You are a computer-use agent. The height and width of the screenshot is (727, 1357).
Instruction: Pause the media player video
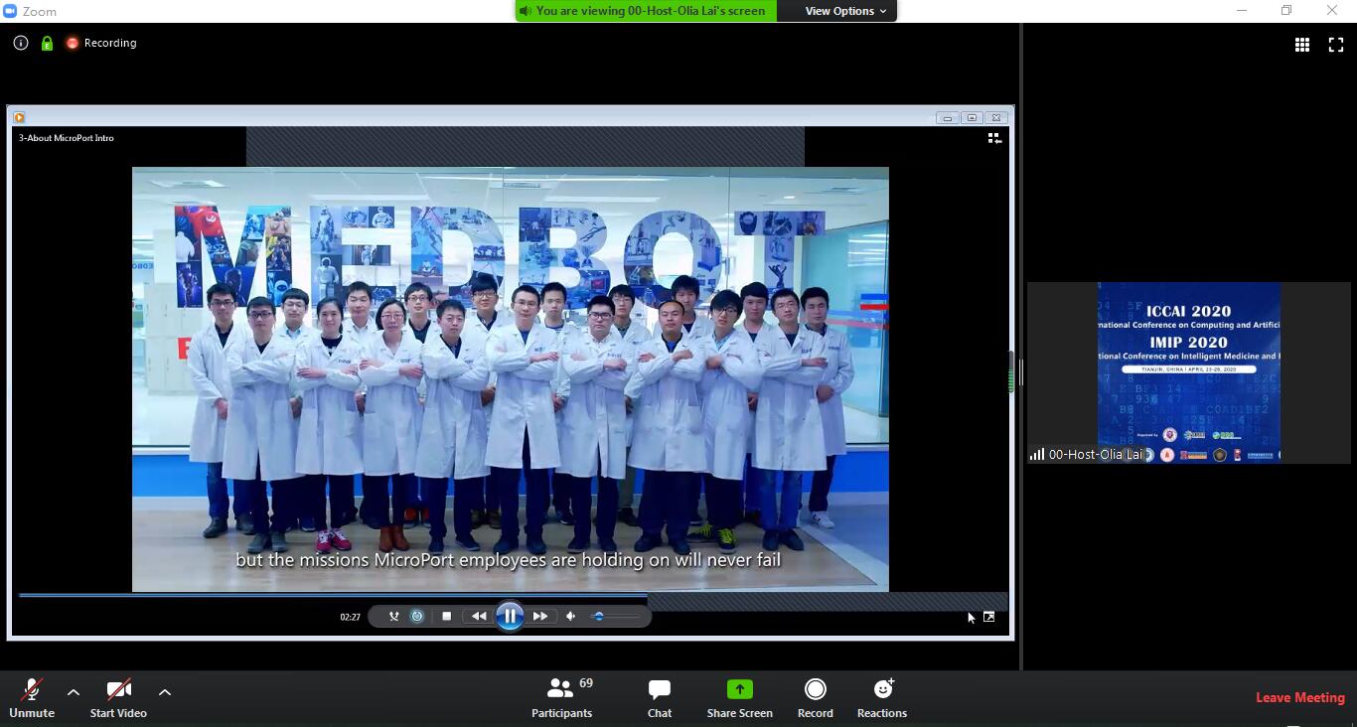(x=510, y=617)
